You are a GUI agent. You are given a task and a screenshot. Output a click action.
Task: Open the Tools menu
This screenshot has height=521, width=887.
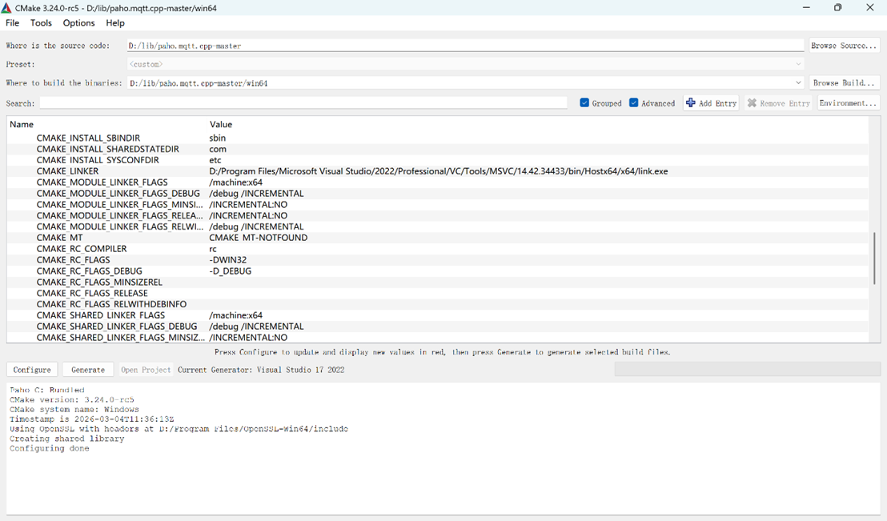click(41, 22)
